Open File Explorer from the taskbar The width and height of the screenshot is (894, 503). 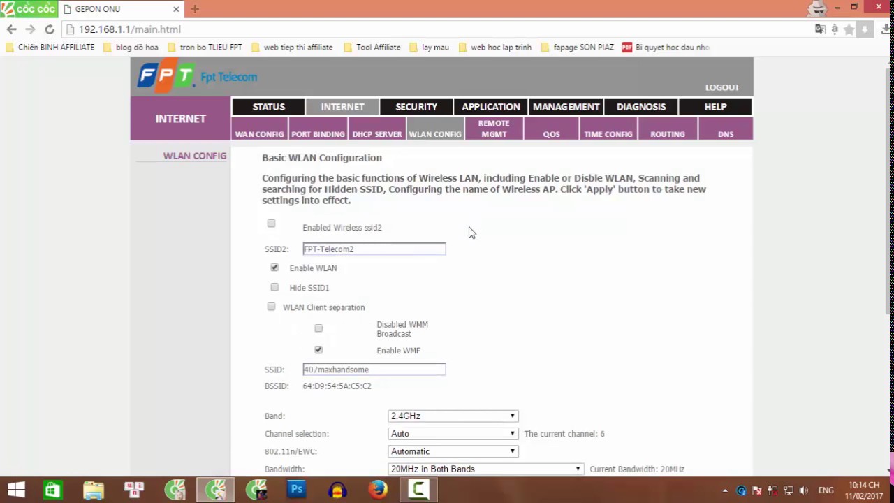point(93,490)
